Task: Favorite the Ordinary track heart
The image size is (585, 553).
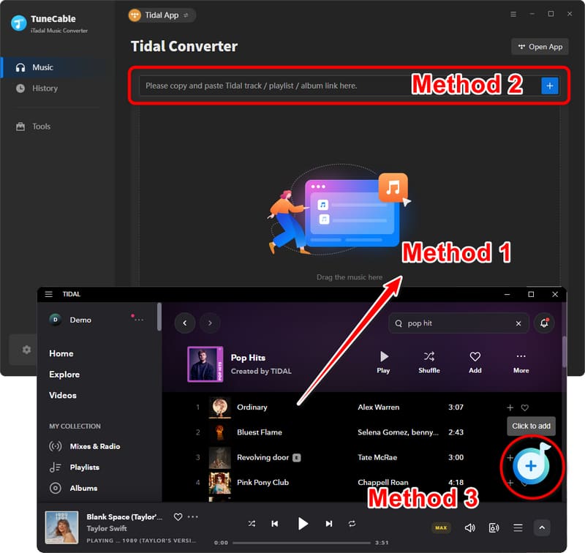Action: point(524,407)
